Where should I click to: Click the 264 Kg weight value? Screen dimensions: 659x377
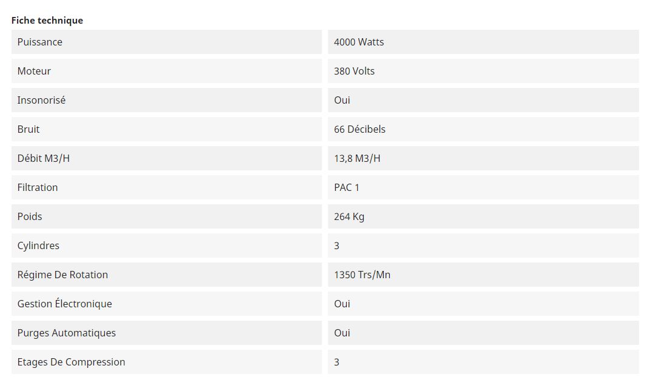point(349,216)
